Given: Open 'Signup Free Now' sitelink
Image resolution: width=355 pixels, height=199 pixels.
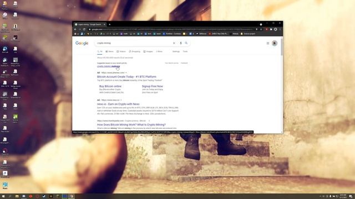Looking at the screenshot, I should tap(153, 86).
